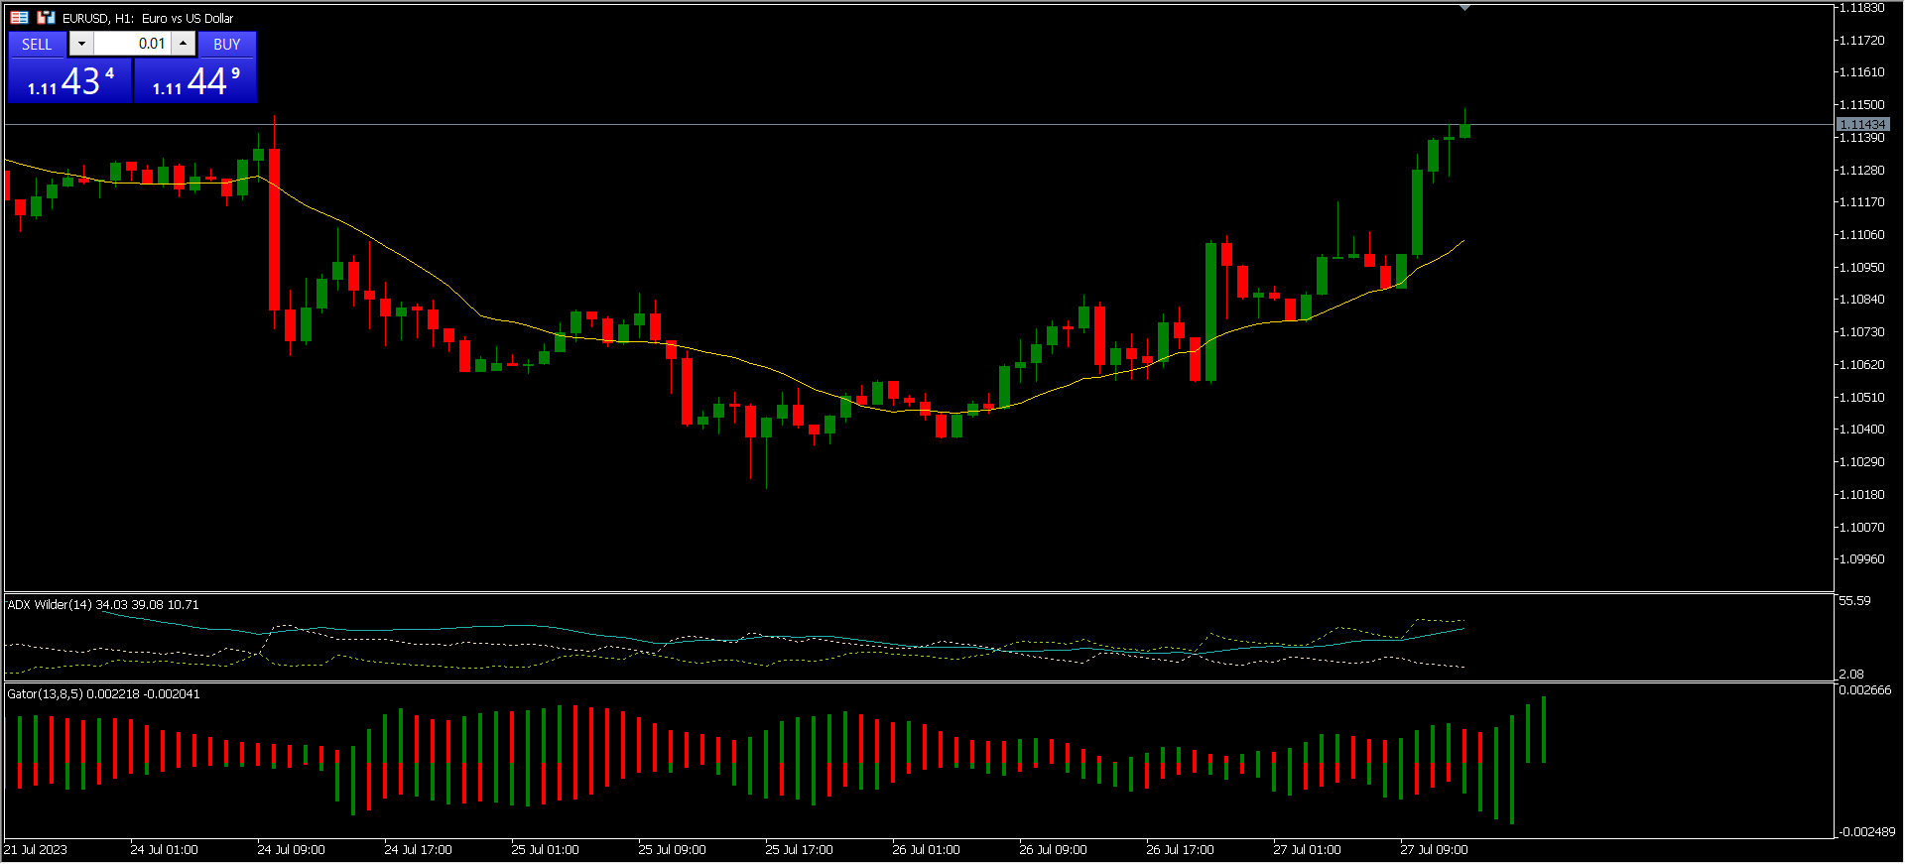The image size is (1905, 864).
Task: Click the 1.09960 price axis label
Action: [1861, 559]
